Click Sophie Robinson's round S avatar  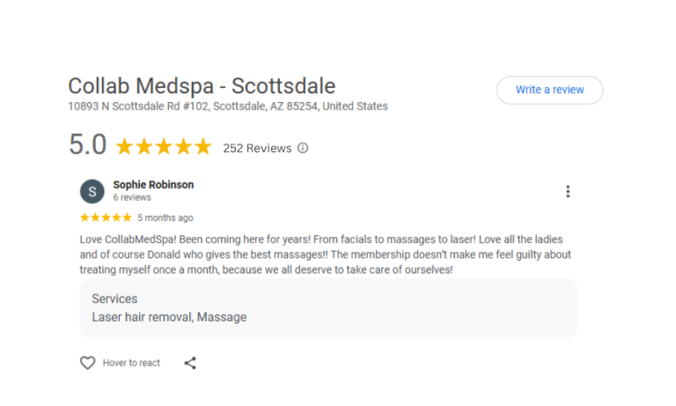[x=92, y=191]
